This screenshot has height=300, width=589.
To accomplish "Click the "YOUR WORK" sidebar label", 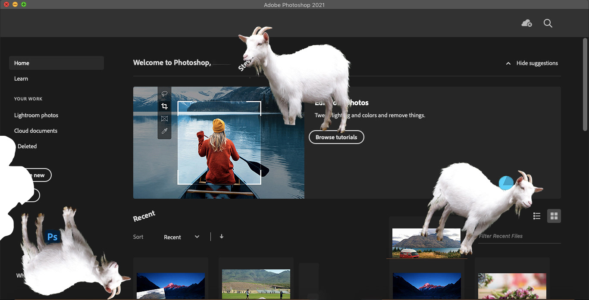I will tap(28, 99).
